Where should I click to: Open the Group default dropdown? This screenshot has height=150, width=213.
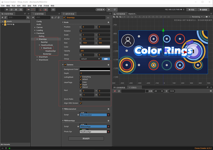[90, 59]
